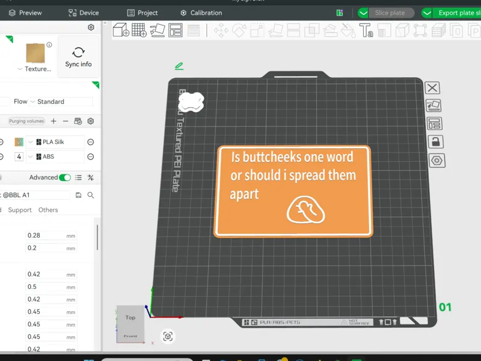Open the Slice plate dropdown arrow

click(363, 13)
